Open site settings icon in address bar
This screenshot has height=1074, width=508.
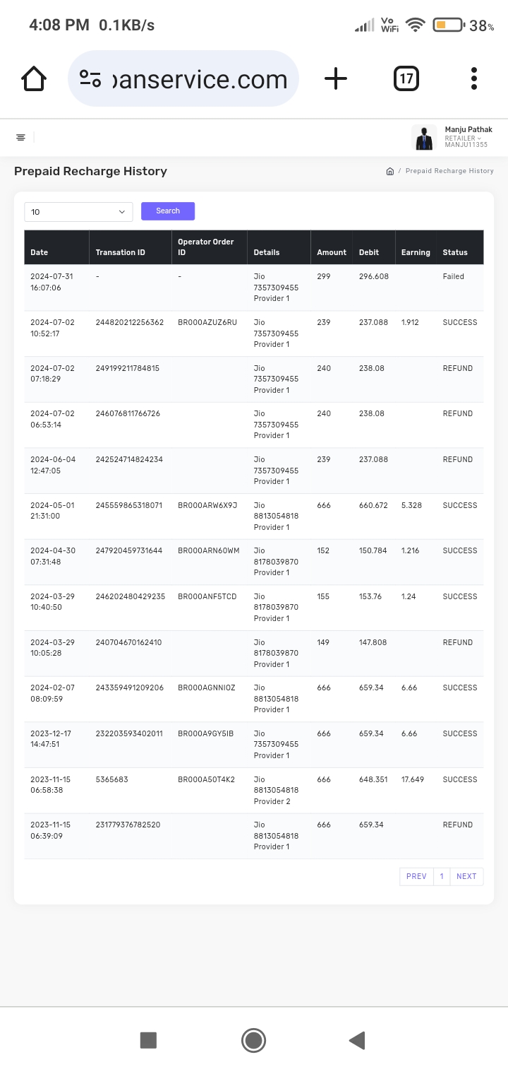point(90,78)
